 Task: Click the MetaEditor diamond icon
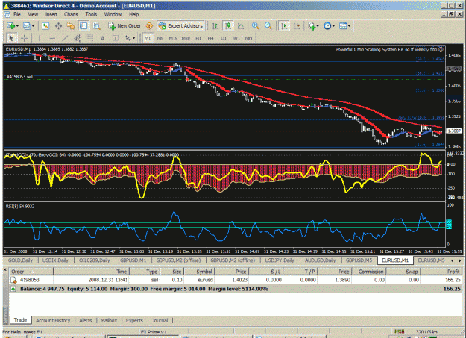[x=149, y=26]
